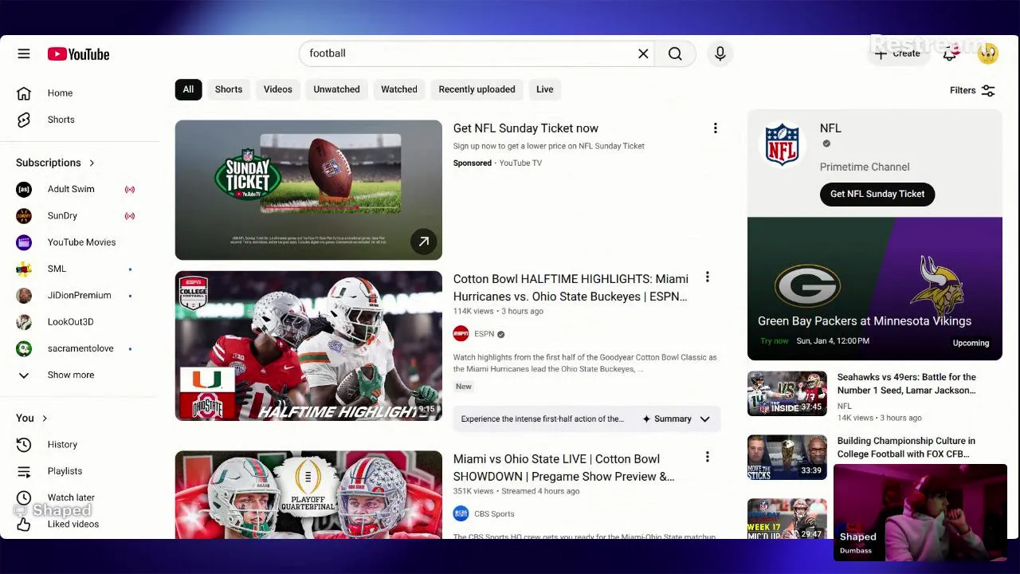Open Sunday Ticket ad thumbnail
1020x574 pixels.
click(308, 190)
